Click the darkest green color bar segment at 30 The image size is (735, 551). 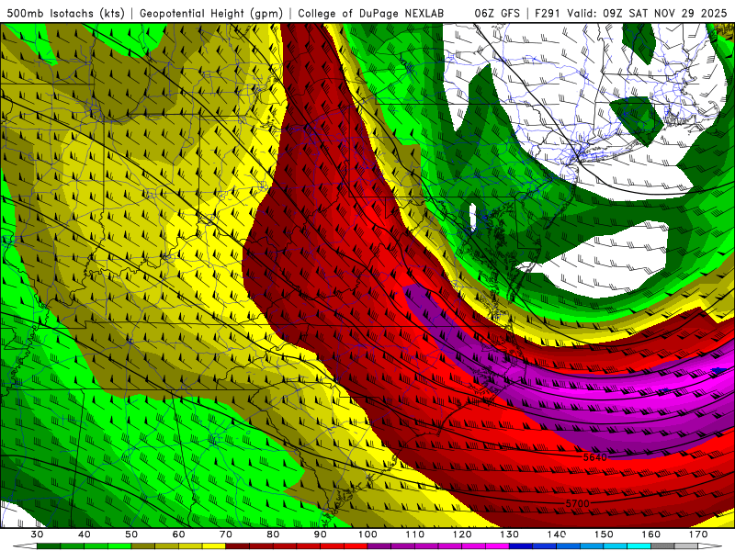(49, 546)
